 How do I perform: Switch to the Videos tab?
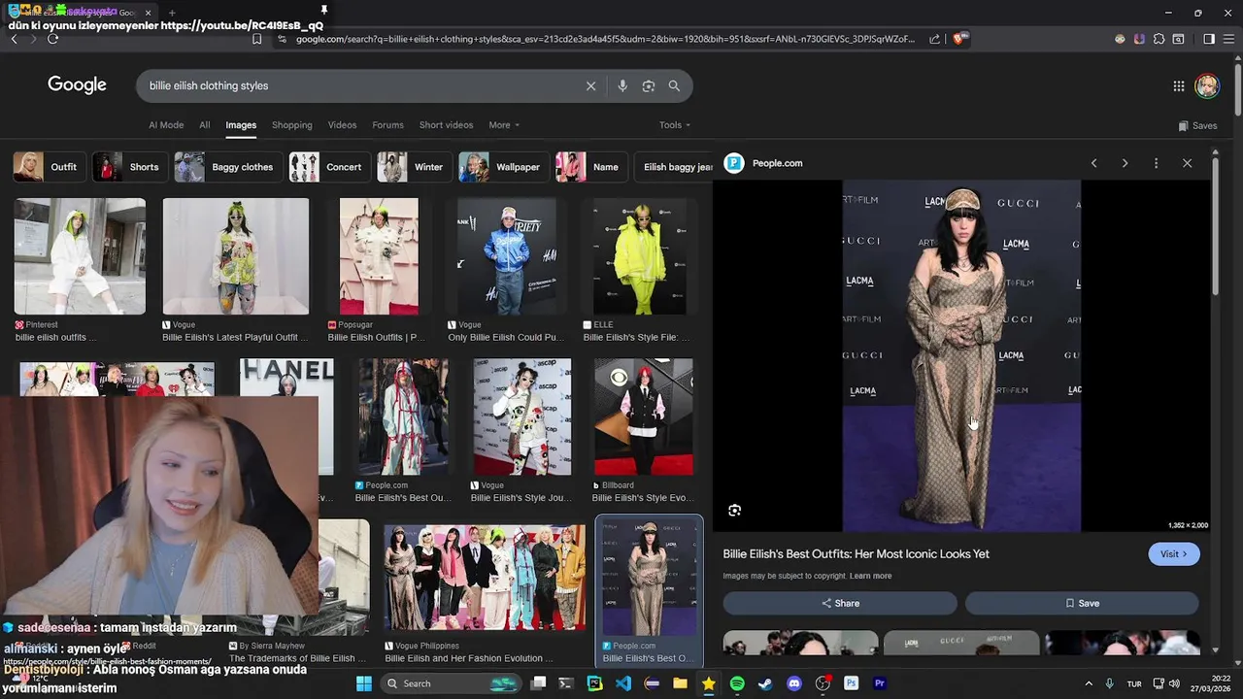coord(342,124)
